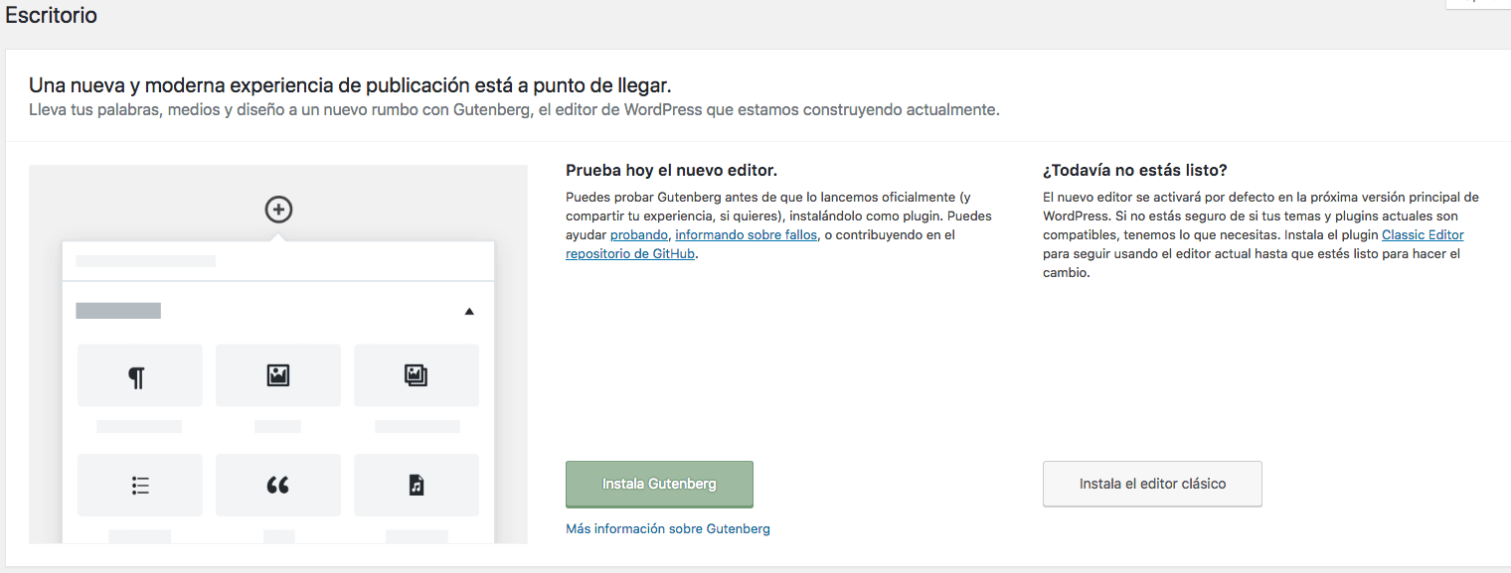1511x573 pixels.
Task: Click the audio block icon
Action: point(416,485)
